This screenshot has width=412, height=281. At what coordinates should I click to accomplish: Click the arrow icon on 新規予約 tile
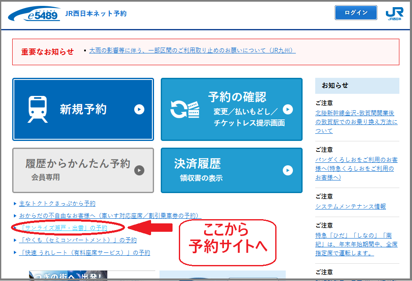[x=139, y=109]
